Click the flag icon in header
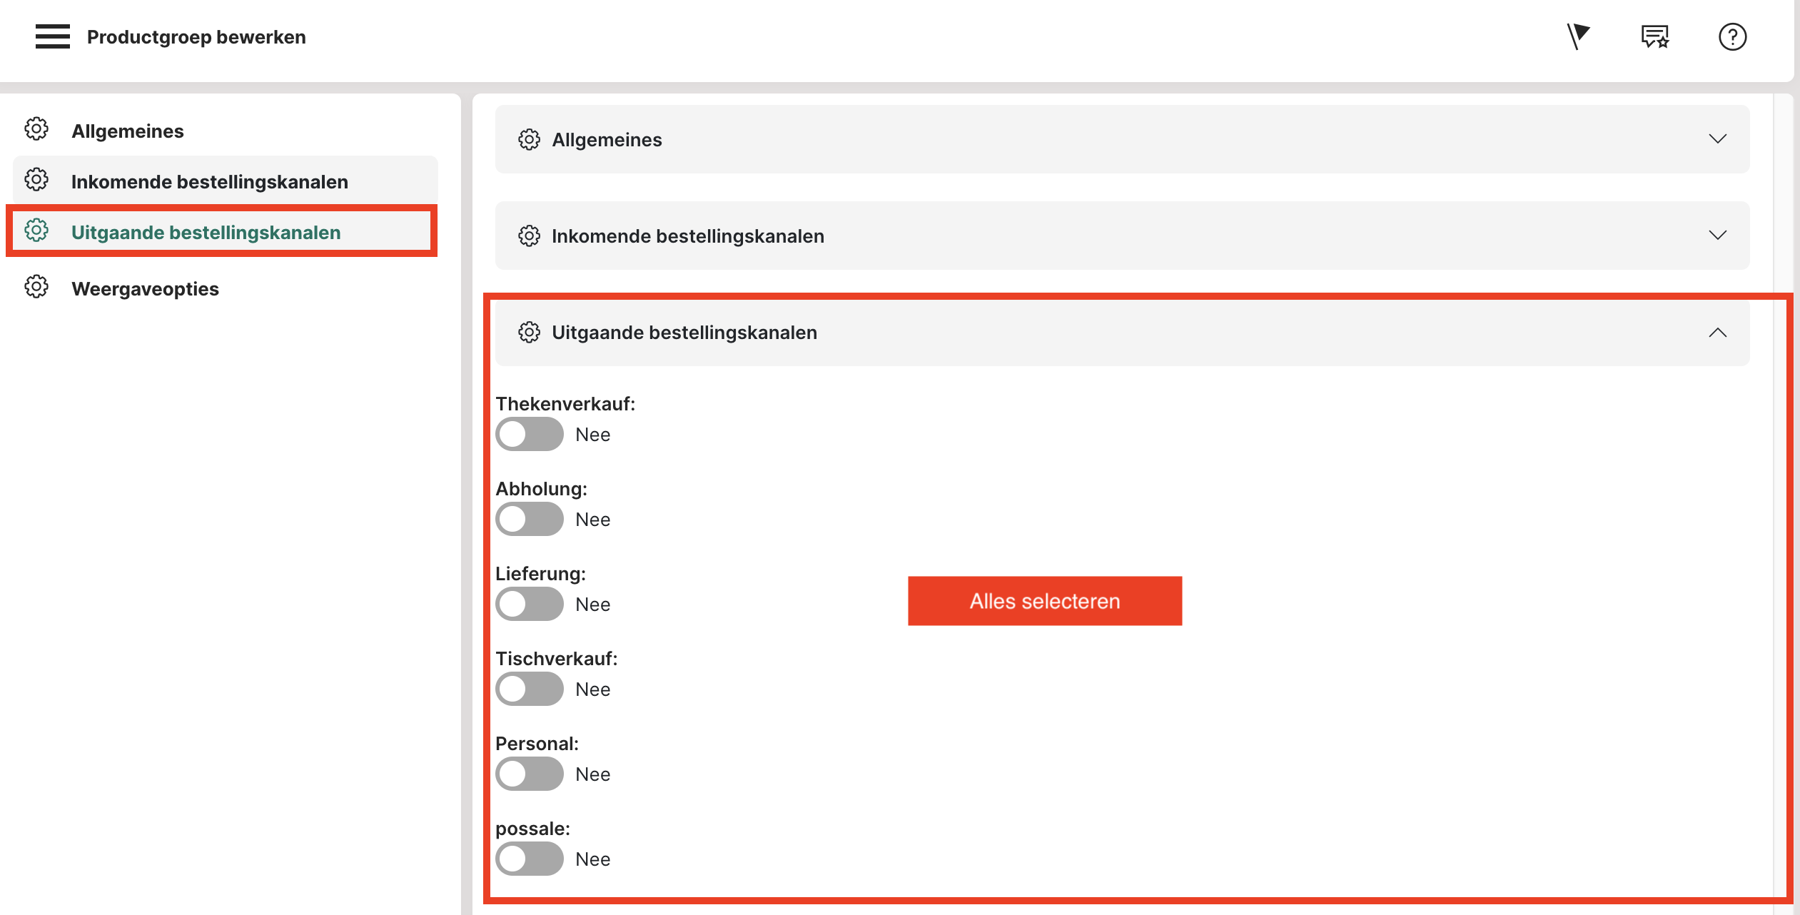This screenshot has height=915, width=1800. pyautogui.click(x=1578, y=36)
